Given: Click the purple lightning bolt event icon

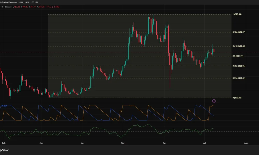Looking at the screenshot, I should click(x=214, y=101).
